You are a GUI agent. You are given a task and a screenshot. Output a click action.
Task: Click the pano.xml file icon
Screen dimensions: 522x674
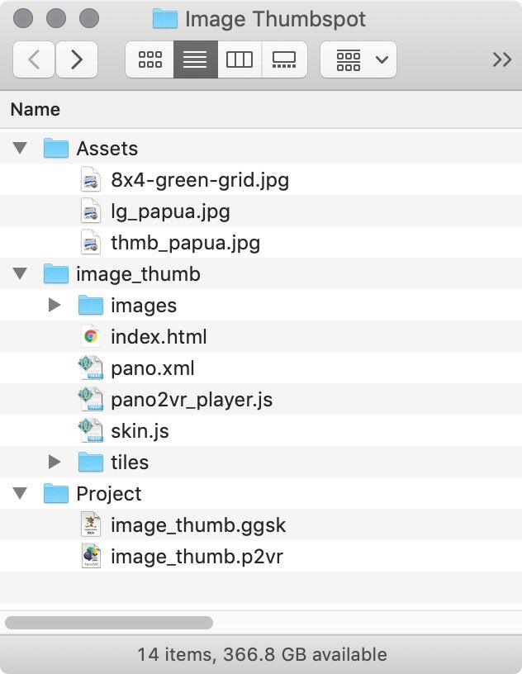click(x=91, y=368)
